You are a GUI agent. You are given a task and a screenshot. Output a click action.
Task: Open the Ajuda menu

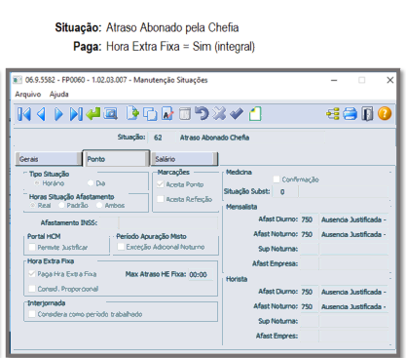pos(58,95)
